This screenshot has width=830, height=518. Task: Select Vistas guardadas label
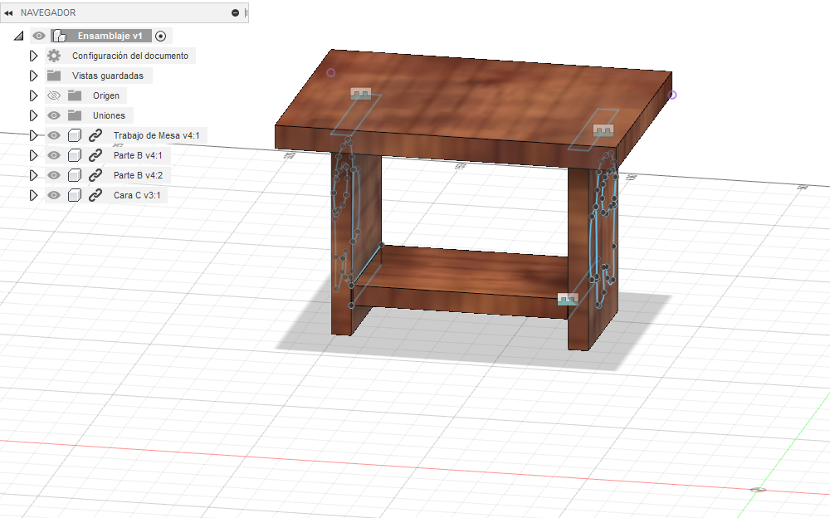107,76
